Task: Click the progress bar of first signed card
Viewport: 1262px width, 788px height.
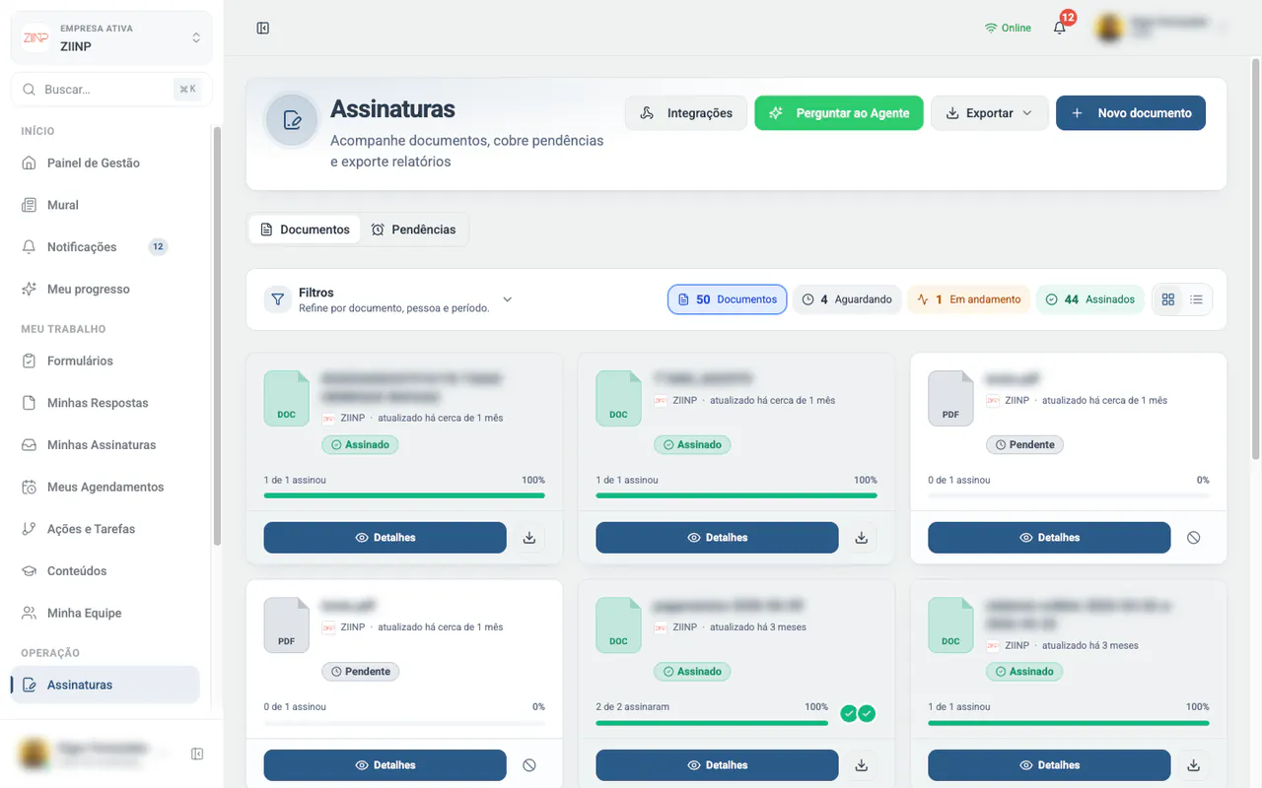Action: (x=404, y=495)
